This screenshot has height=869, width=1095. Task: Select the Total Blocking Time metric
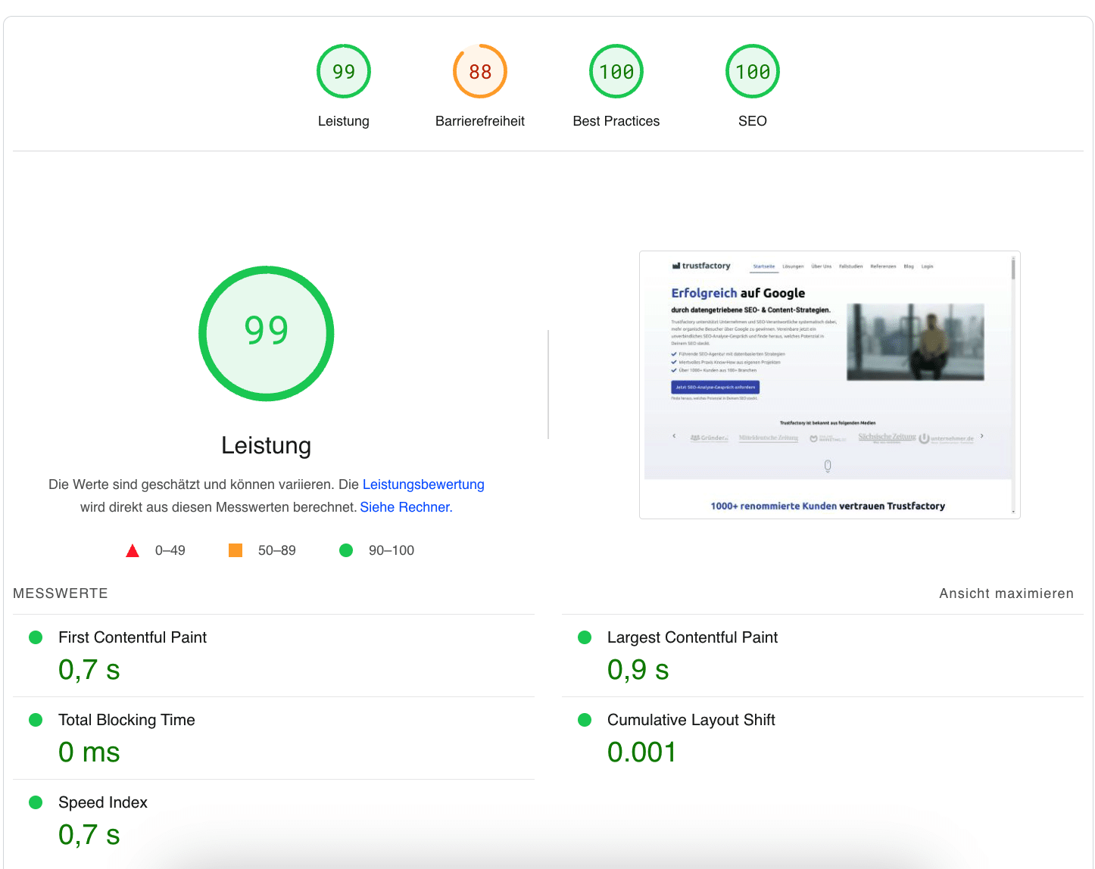tap(126, 720)
